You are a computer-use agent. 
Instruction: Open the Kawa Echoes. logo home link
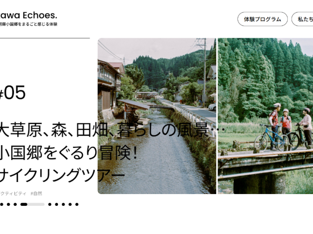28,16
